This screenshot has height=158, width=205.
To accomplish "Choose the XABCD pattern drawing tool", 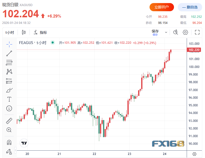I will point(9,72).
